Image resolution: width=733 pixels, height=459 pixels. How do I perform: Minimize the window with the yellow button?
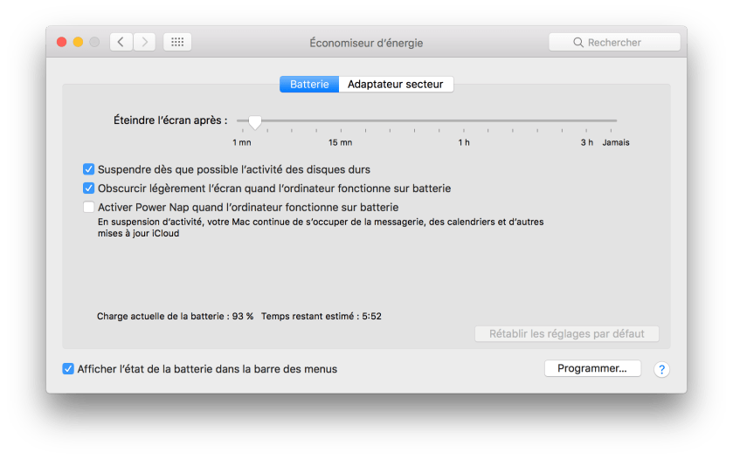click(x=78, y=42)
